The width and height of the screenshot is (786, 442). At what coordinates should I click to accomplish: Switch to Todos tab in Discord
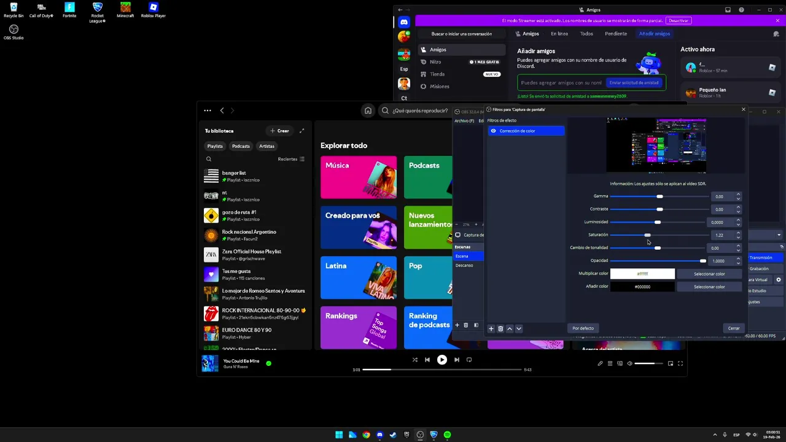point(586,34)
